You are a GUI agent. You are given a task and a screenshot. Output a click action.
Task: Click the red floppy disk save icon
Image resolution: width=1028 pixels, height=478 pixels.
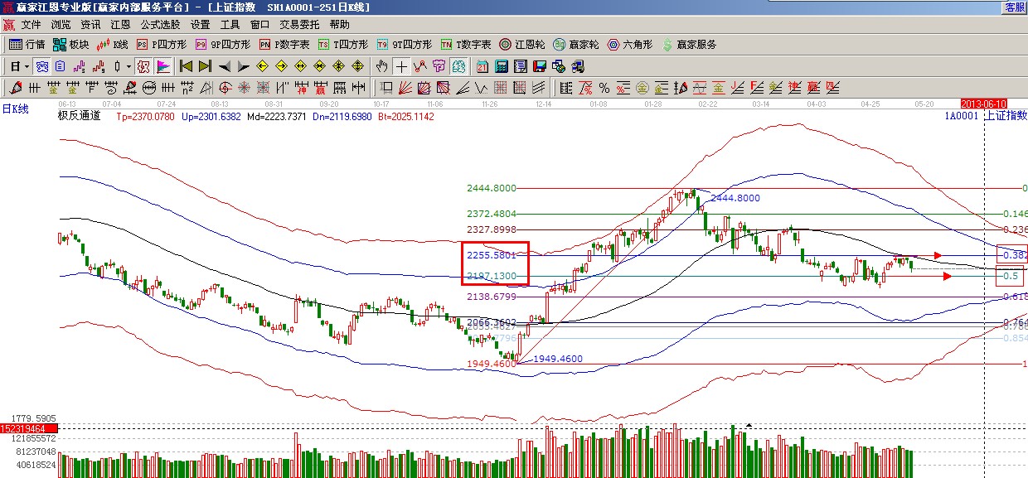point(539,66)
